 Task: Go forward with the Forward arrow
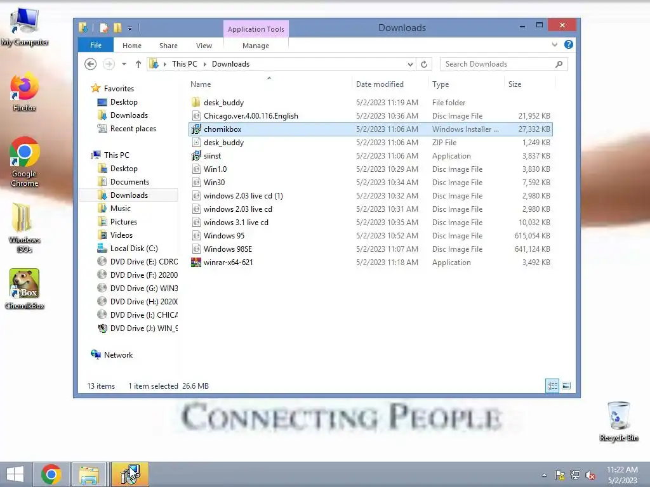[109, 64]
